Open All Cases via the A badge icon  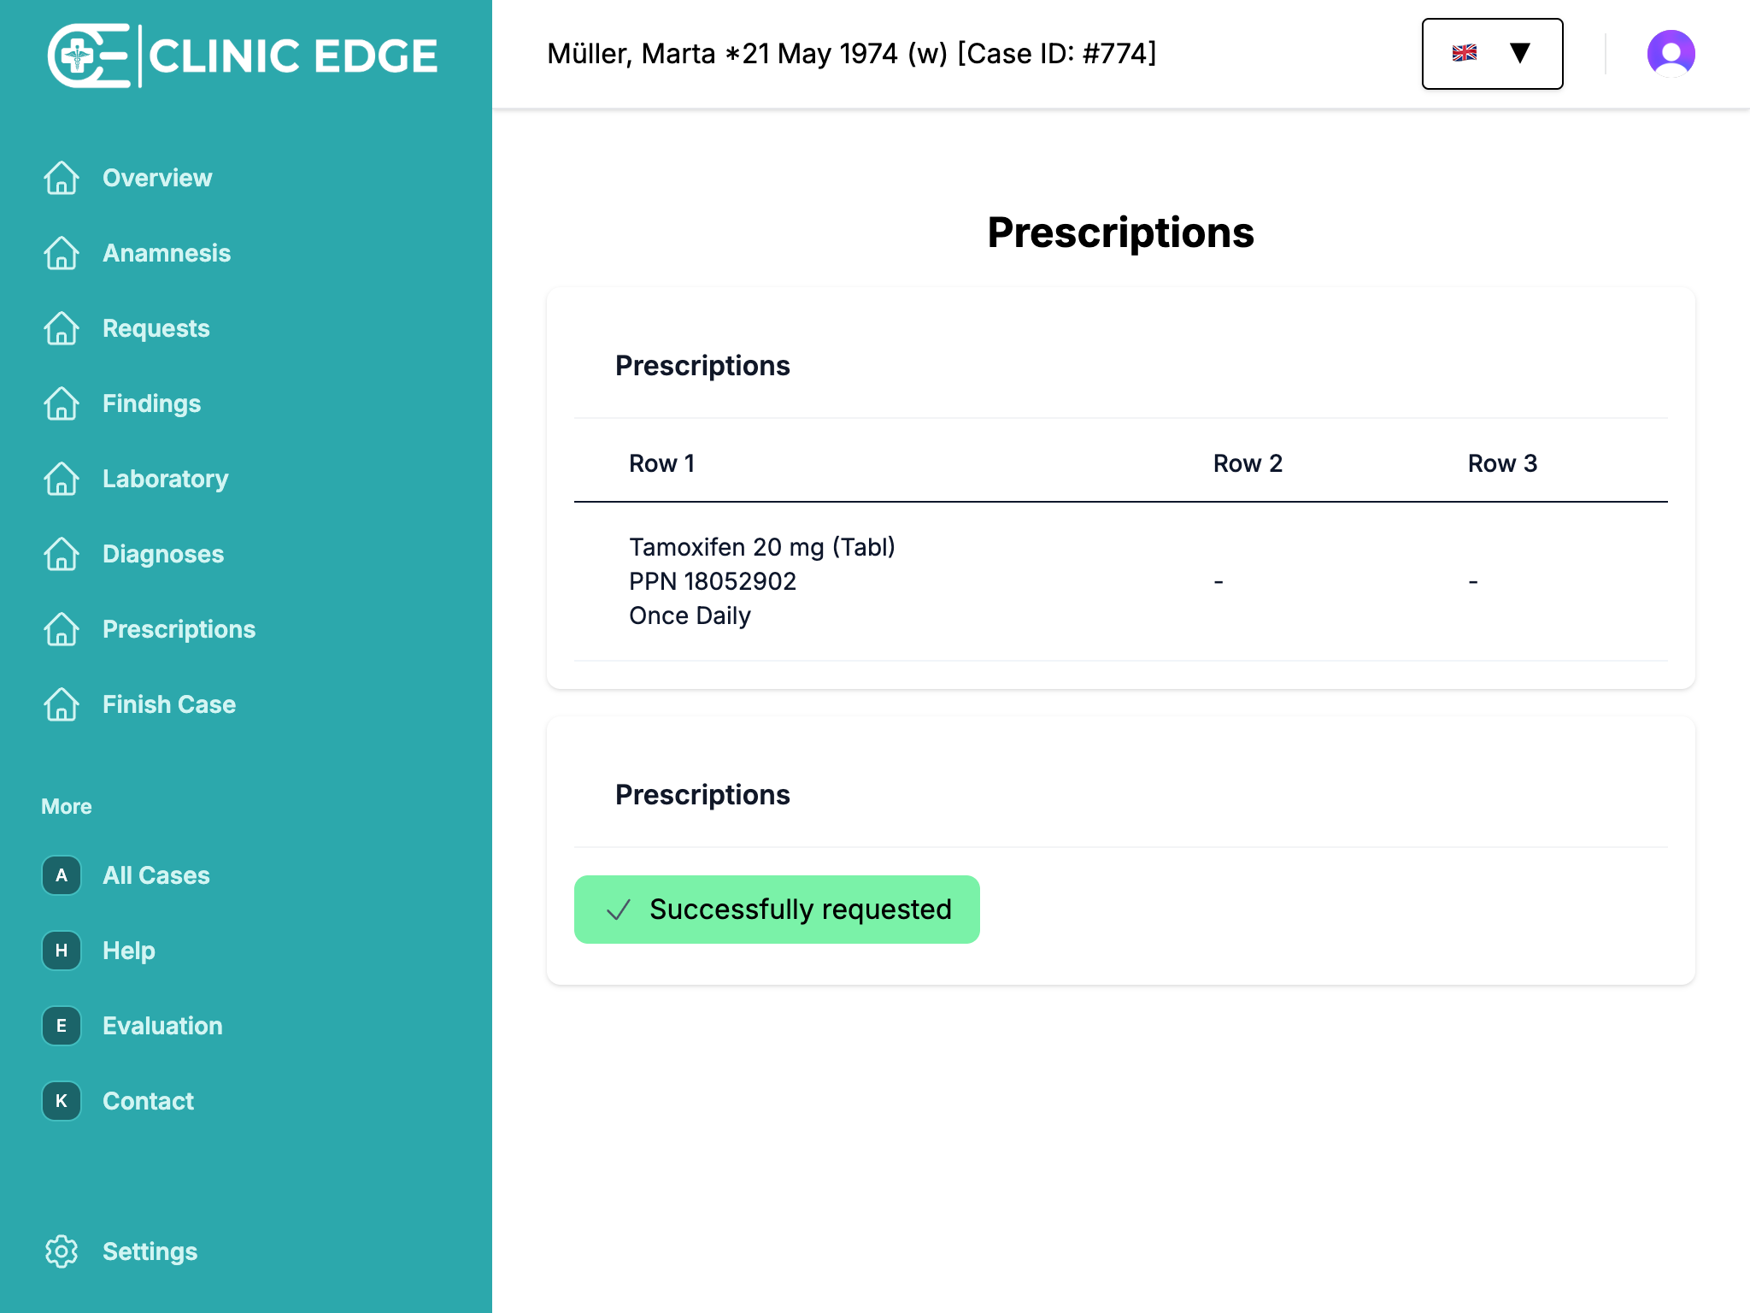tap(61, 875)
